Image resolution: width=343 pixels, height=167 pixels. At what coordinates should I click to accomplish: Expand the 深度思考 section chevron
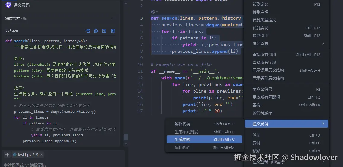tap(112, 18)
